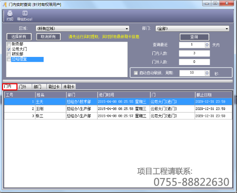Screen dimensions: 237x193
Task: Click the 选择所有 button
Action: pos(19,37)
